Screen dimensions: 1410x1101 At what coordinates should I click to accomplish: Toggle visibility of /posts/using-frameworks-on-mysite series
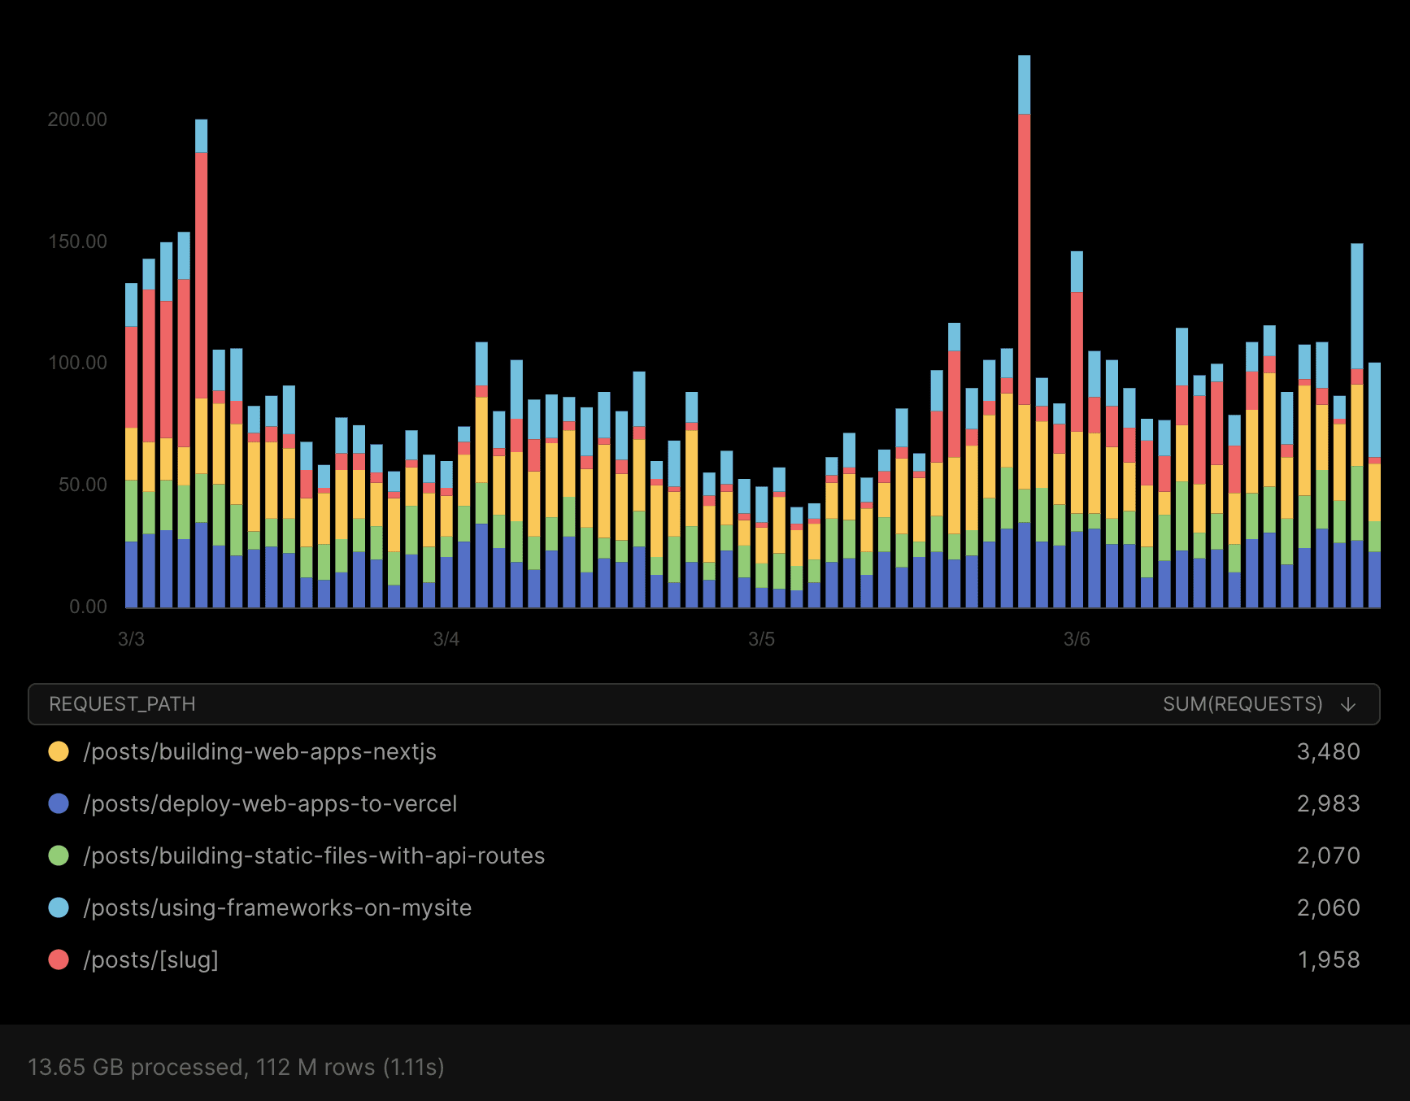pos(278,907)
